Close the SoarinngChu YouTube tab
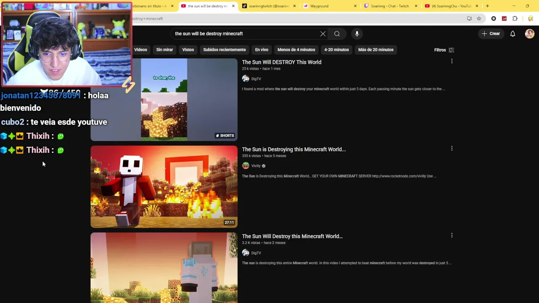The image size is (539, 303). (477, 6)
